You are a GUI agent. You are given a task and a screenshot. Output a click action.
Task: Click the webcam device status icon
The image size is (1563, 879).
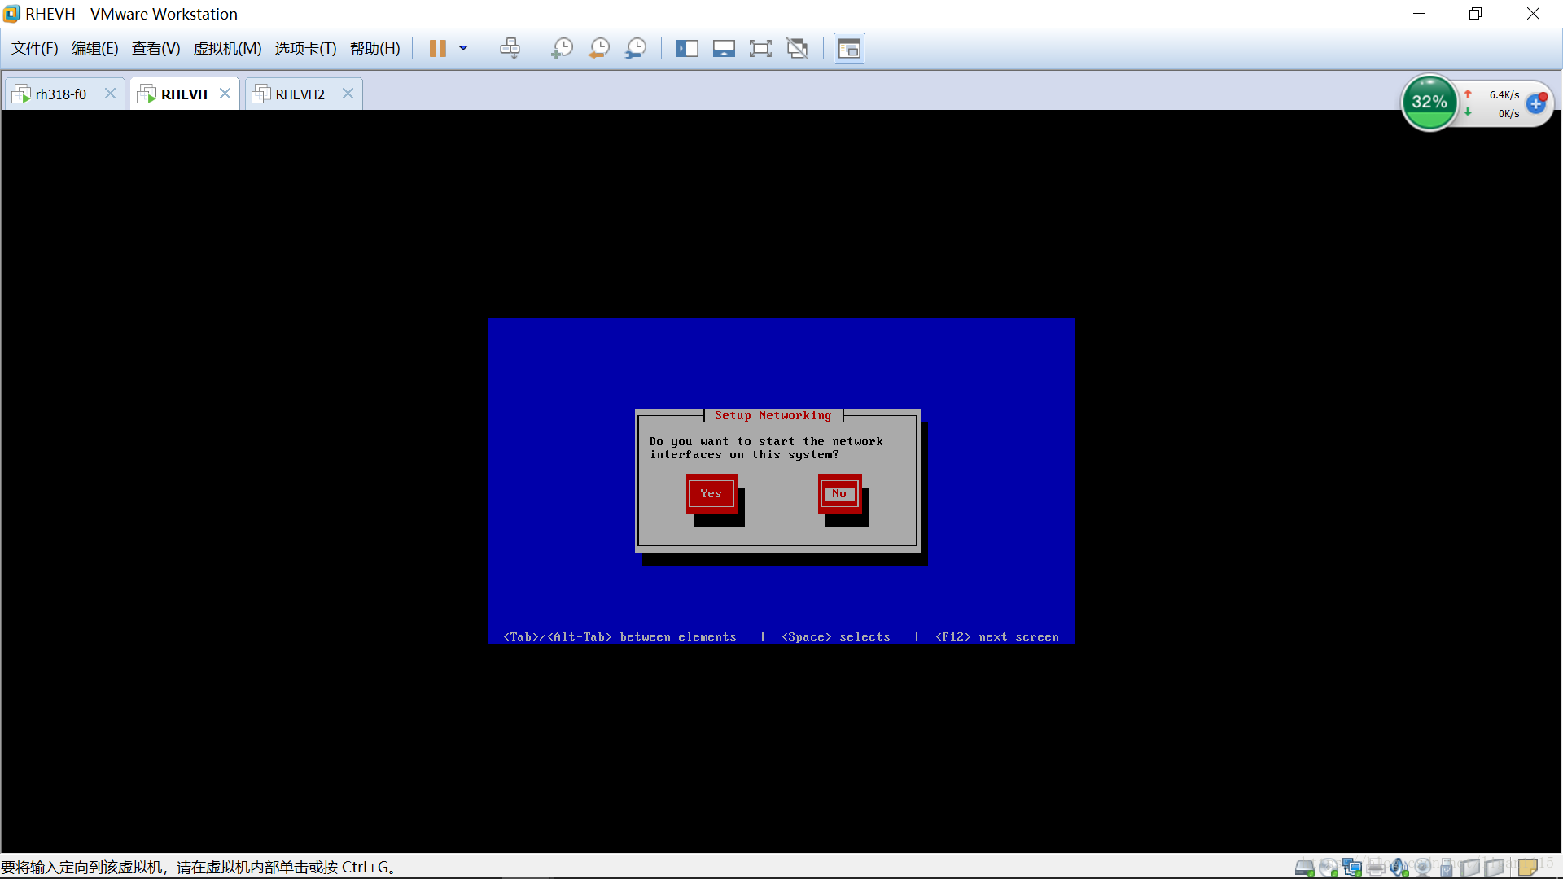[1422, 868]
